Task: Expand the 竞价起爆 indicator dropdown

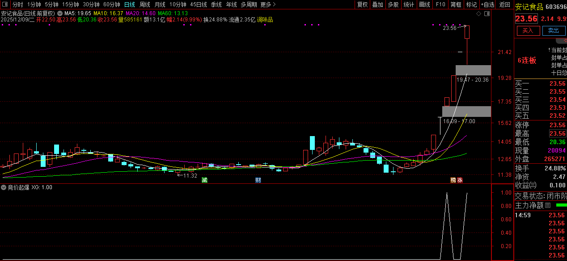Action: (4, 187)
